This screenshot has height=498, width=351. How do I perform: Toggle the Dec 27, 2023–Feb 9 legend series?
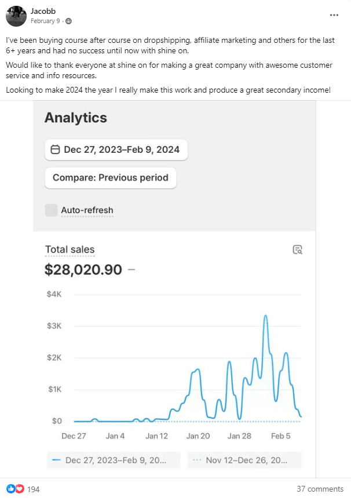tap(114, 460)
